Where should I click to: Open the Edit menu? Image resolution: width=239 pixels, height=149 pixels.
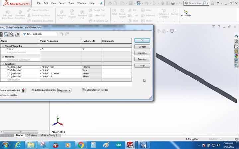[46, 3]
